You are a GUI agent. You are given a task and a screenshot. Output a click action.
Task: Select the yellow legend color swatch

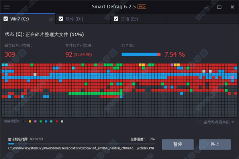pos(30,121)
